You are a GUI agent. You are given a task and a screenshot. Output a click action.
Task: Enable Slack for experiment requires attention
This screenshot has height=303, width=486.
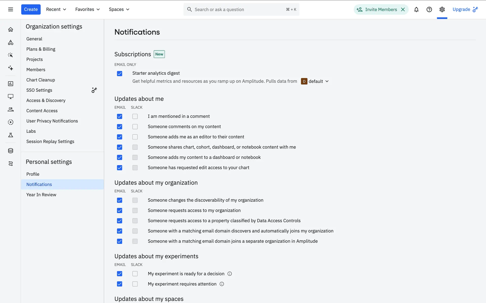pyautogui.click(x=135, y=284)
